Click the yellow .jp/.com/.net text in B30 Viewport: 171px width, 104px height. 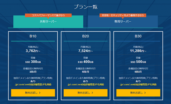click(x=138, y=84)
